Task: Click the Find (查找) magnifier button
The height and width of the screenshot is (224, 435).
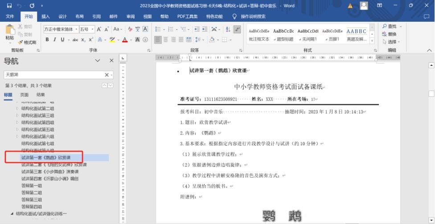Action: coord(389,26)
